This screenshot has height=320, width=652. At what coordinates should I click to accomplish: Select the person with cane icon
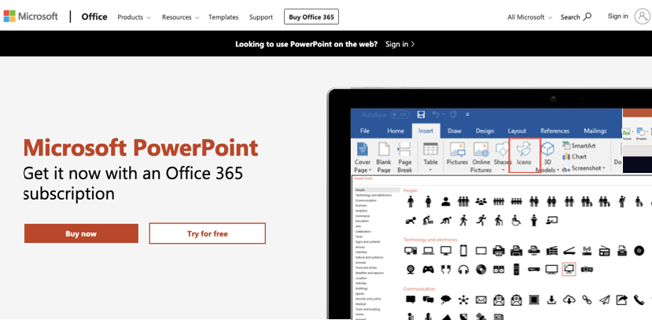499,220
